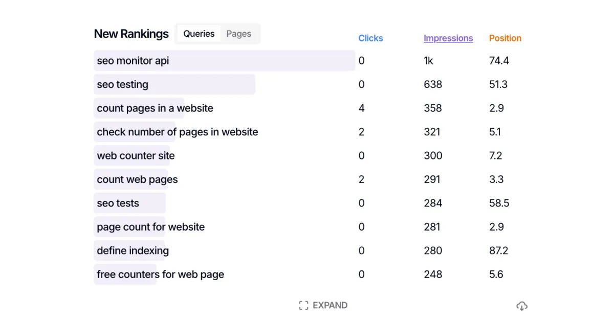Open 'check number of pages in website' row
This screenshot has width=614, height=322.
click(x=177, y=132)
